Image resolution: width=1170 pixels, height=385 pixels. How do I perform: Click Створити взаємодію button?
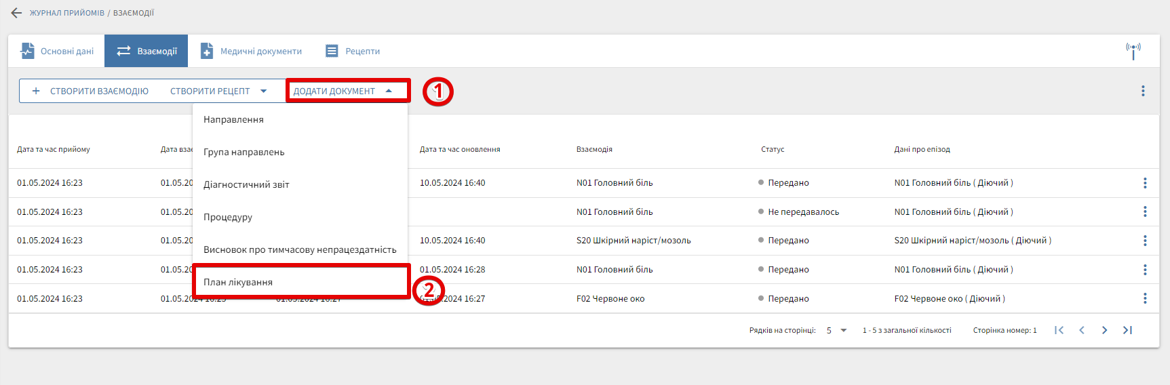[x=90, y=91]
